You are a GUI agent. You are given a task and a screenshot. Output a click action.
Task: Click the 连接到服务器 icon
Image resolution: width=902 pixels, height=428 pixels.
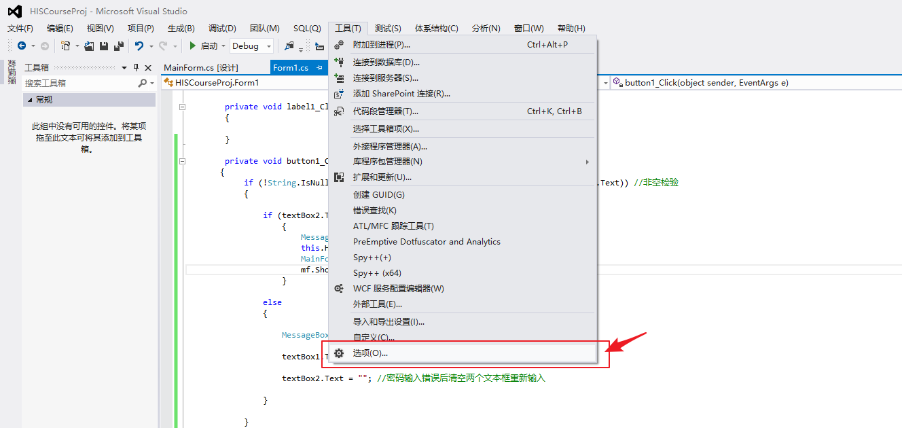coord(339,78)
